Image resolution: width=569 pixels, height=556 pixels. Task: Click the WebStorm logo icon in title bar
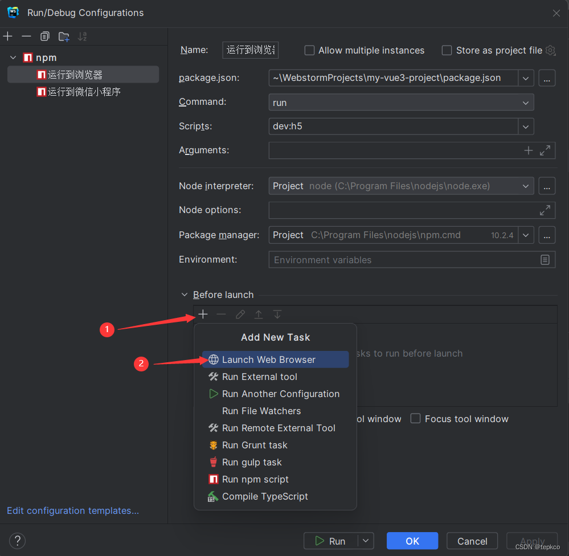[13, 13]
